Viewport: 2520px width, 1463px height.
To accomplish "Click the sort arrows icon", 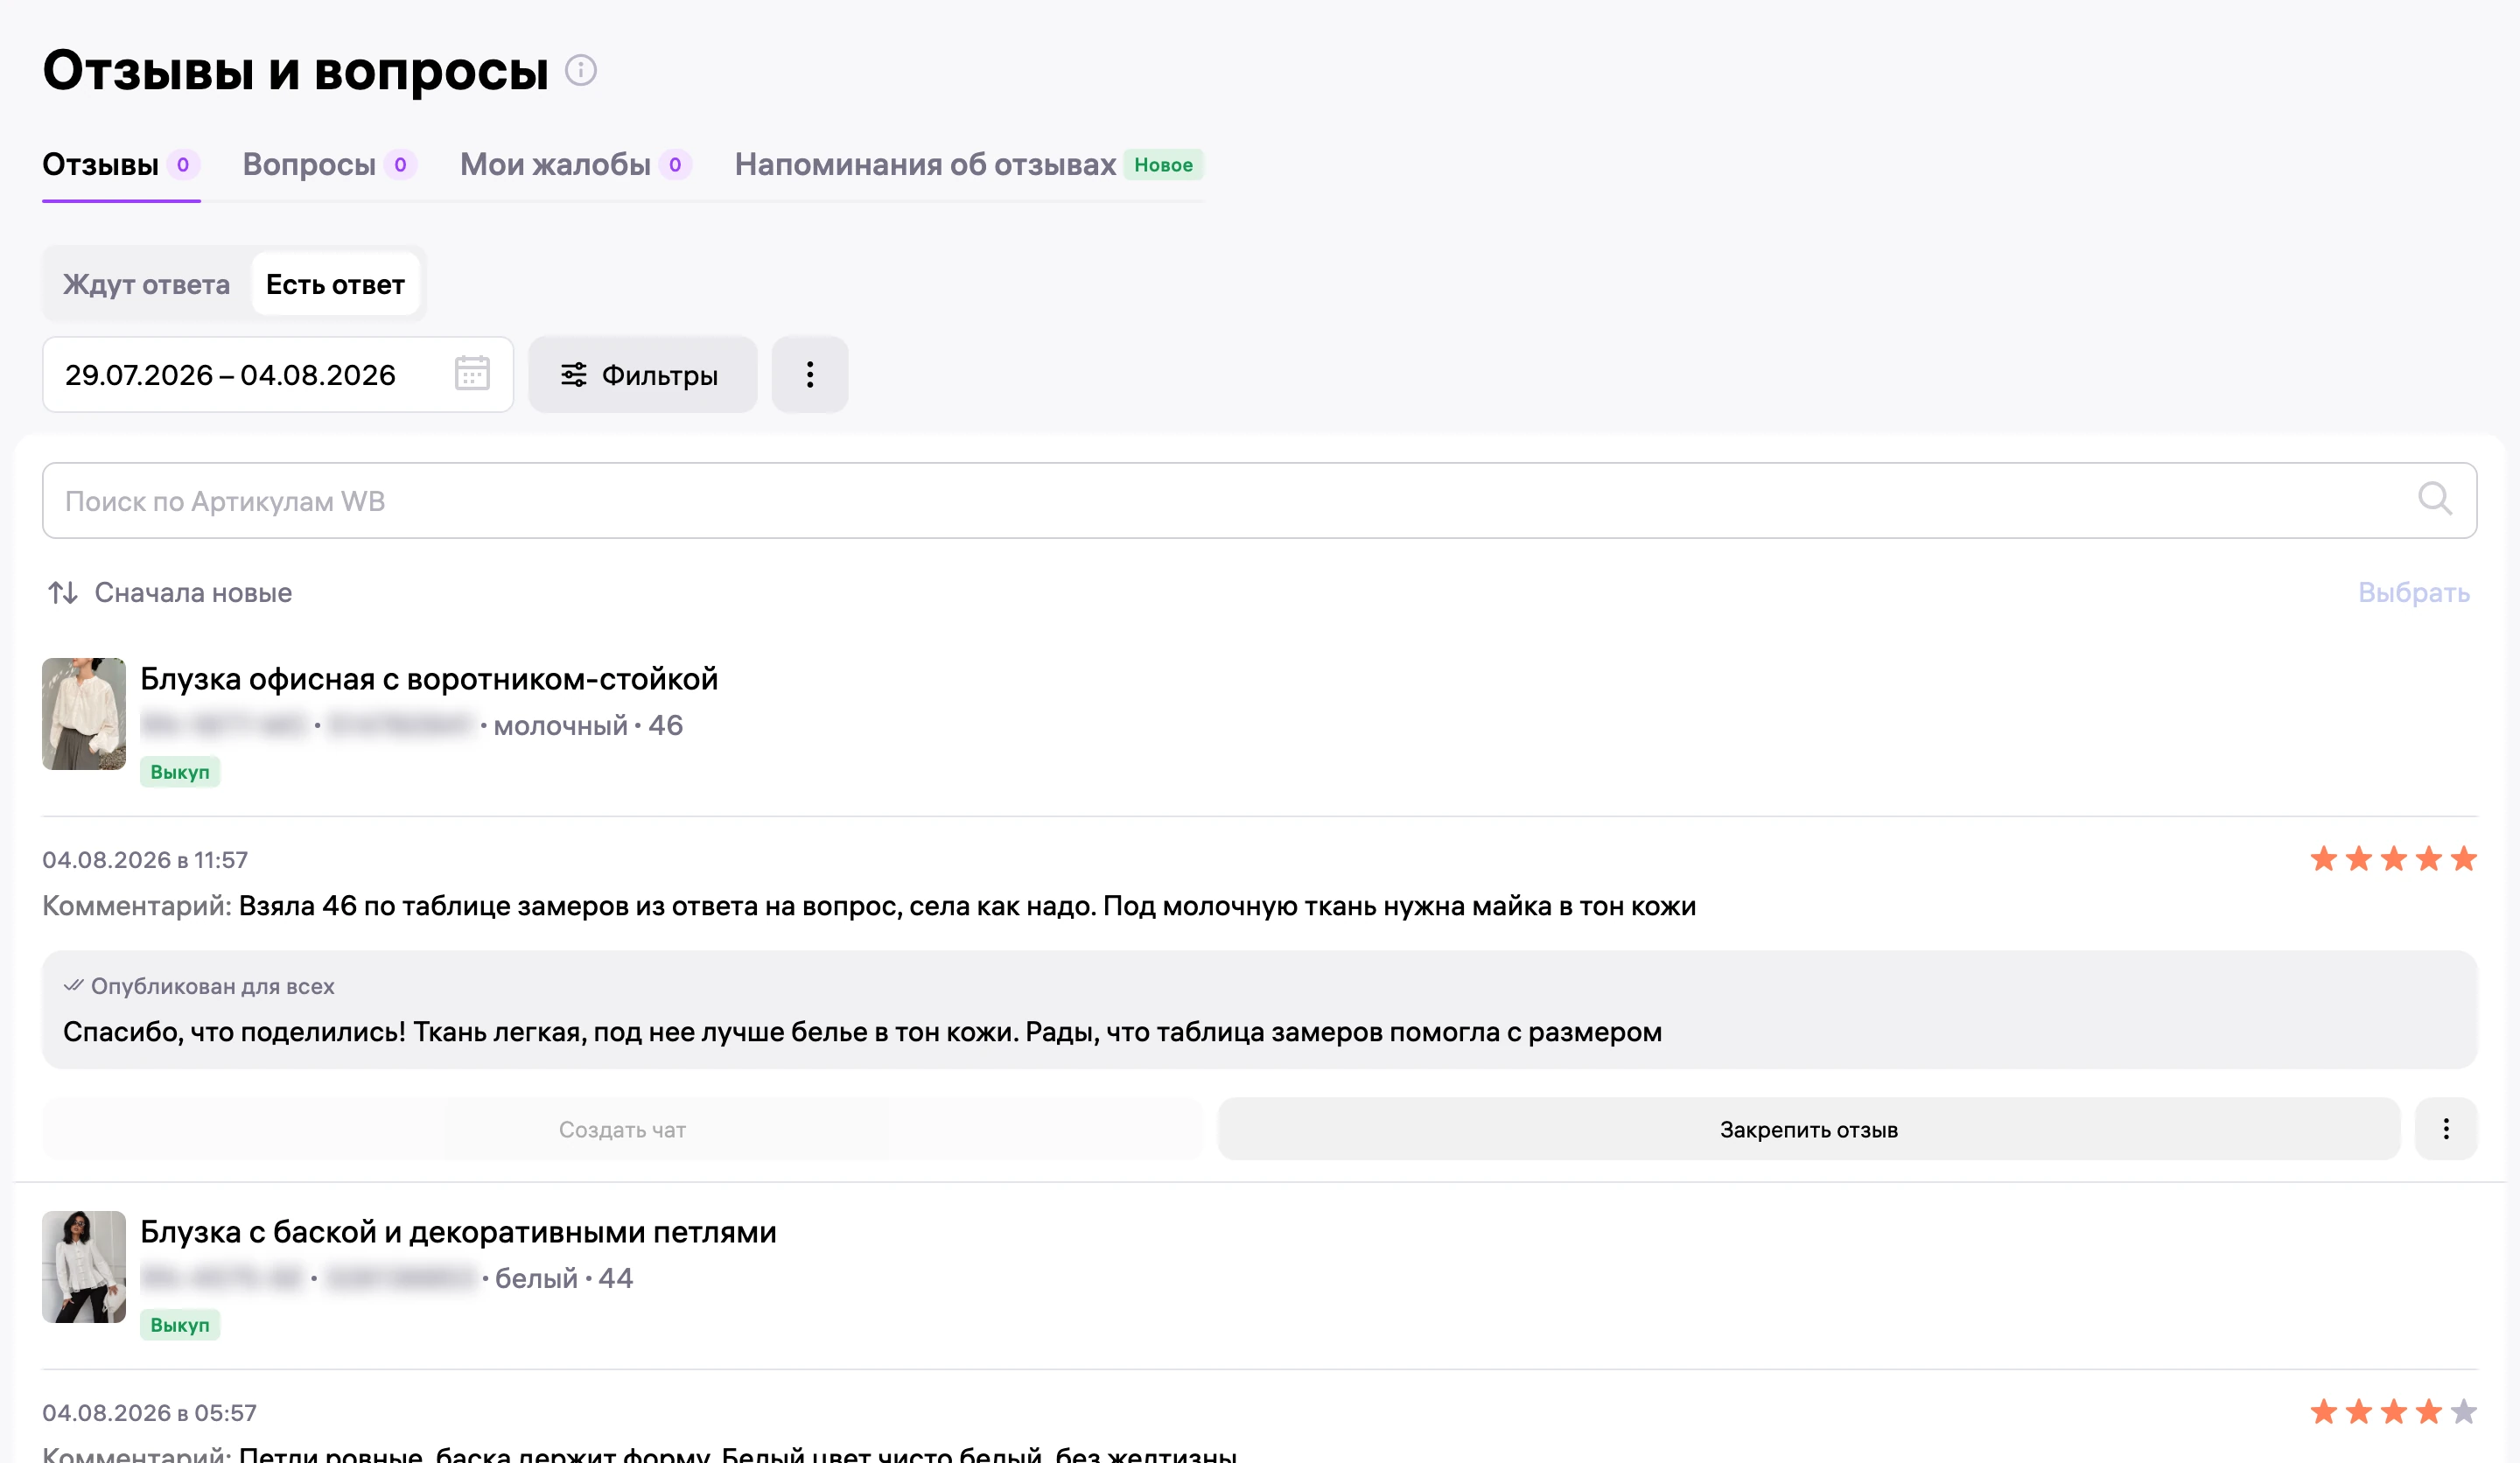I will 63,593.
